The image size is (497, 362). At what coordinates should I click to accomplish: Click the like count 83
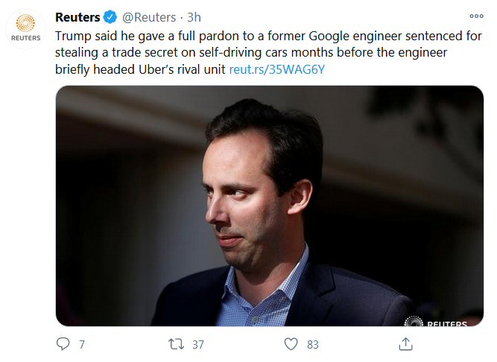coord(312,345)
